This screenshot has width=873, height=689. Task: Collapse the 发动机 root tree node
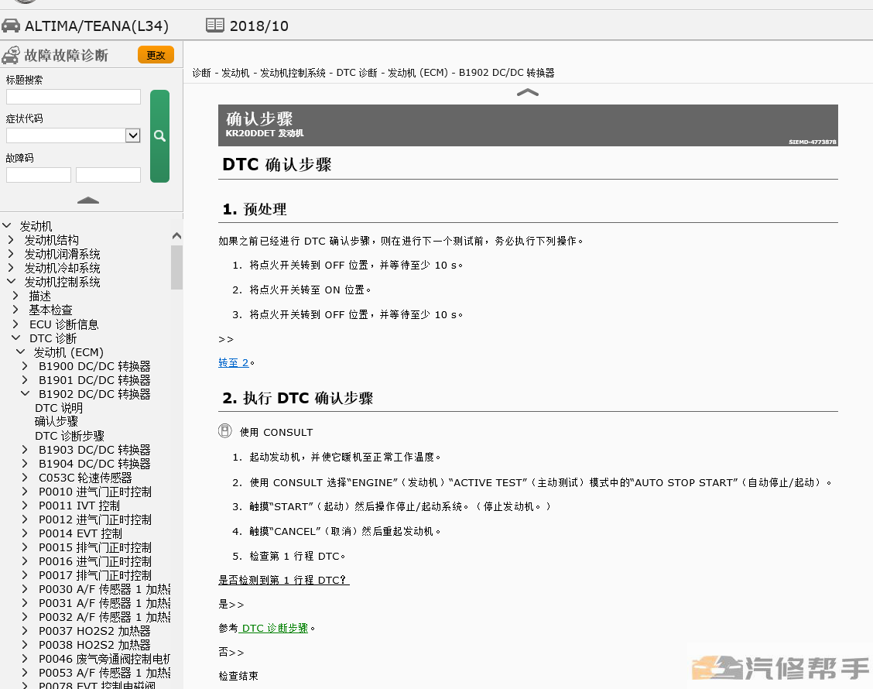[7, 225]
